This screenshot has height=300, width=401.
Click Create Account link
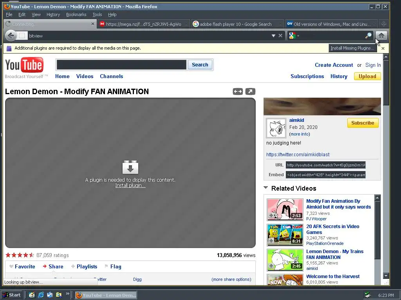[334, 65]
